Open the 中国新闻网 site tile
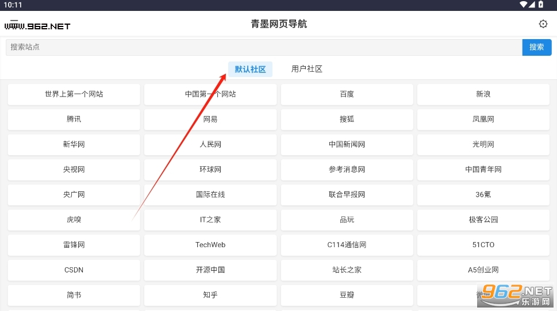This screenshot has height=311, width=557. click(x=347, y=144)
